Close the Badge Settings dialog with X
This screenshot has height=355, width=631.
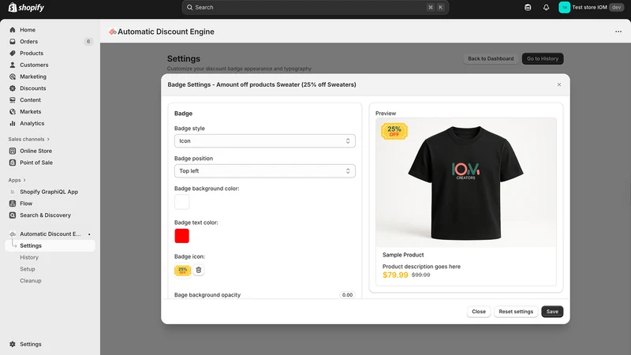559,84
